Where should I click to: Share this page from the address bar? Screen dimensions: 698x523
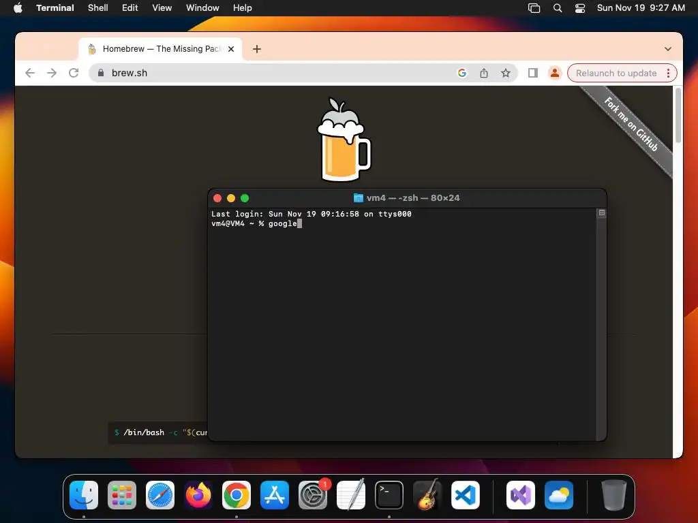click(484, 73)
